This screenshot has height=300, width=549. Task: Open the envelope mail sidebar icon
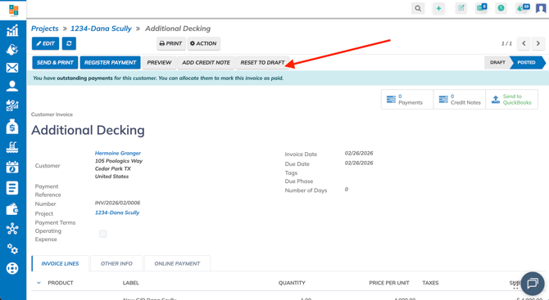coord(12,68)
